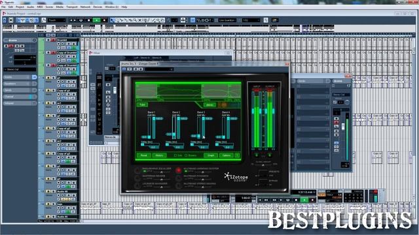
Task: Toggle Solo on the Drumkit track
Action: (53, 40)
